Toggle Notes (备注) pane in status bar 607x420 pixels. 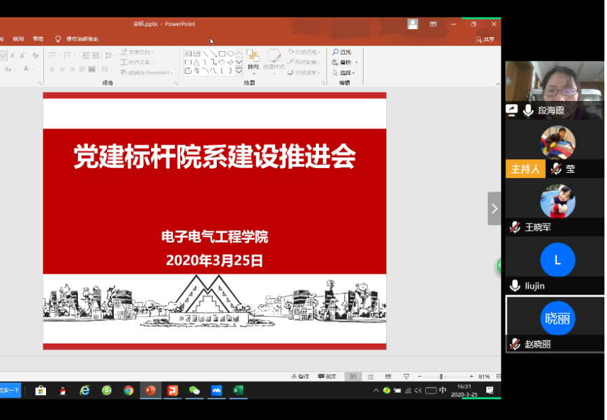click(299, 377)
